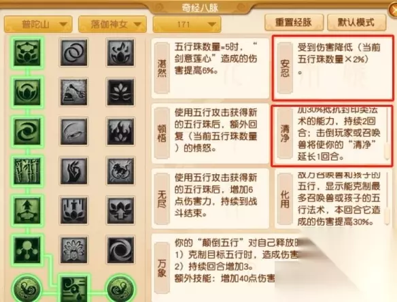Select the lion beast skill icon
This screenshot has height=302, width=397.
coord(120,171)
